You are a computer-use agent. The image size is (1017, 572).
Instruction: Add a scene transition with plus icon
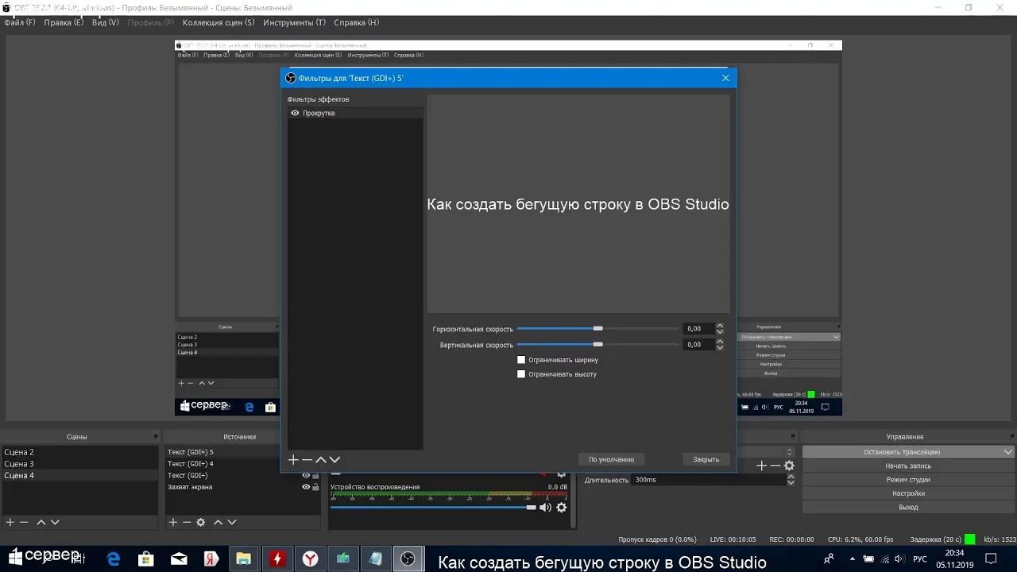point(761,466)
